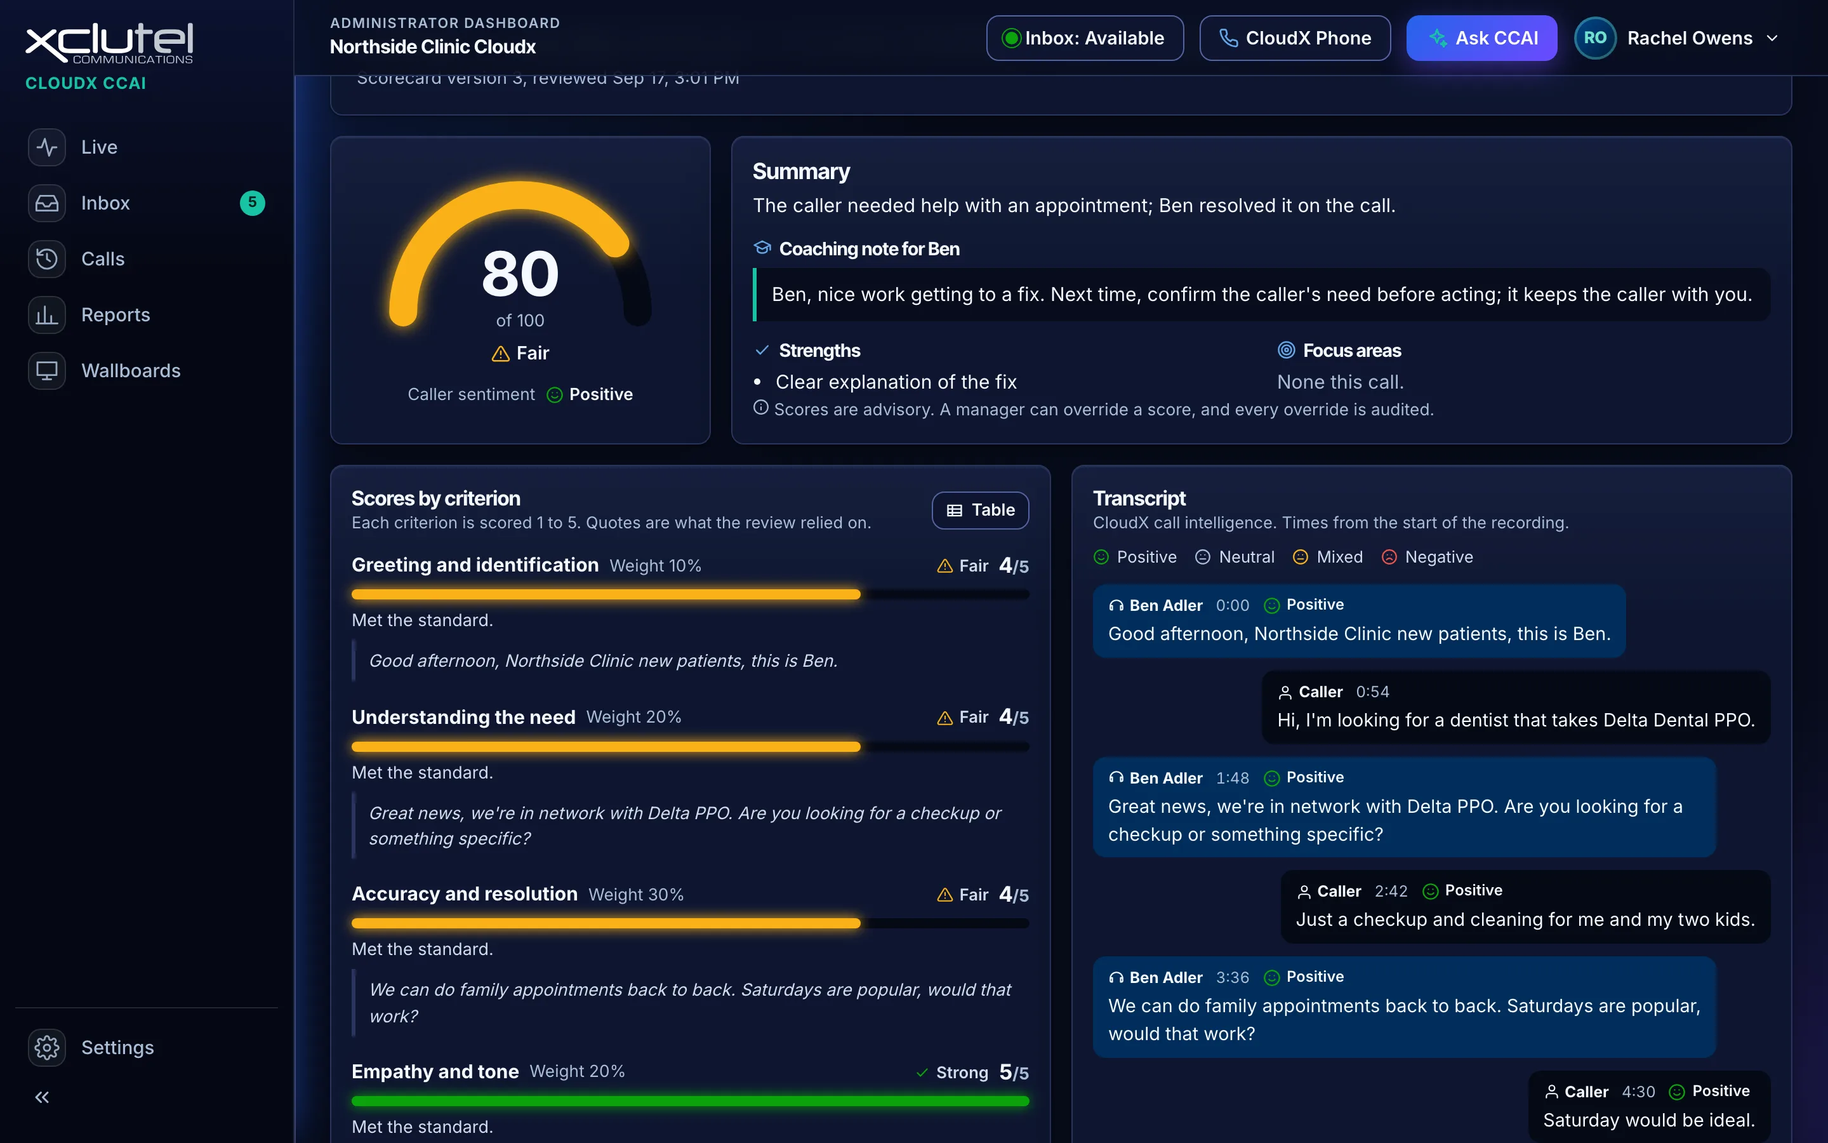
Task: Switch criteria view to Table
Action: click(x=980, y=511)
